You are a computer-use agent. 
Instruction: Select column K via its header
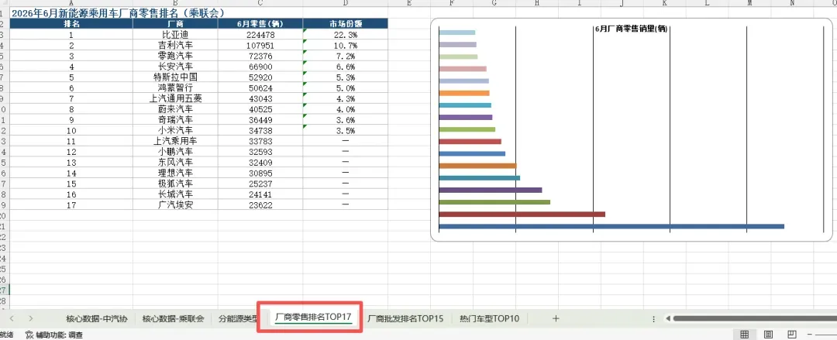[665, 3]
